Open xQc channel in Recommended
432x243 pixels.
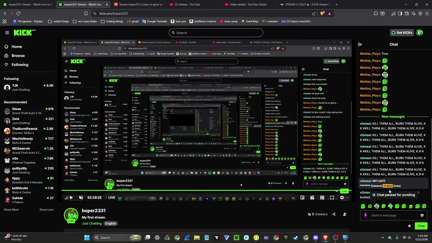[x=29, y=161]
